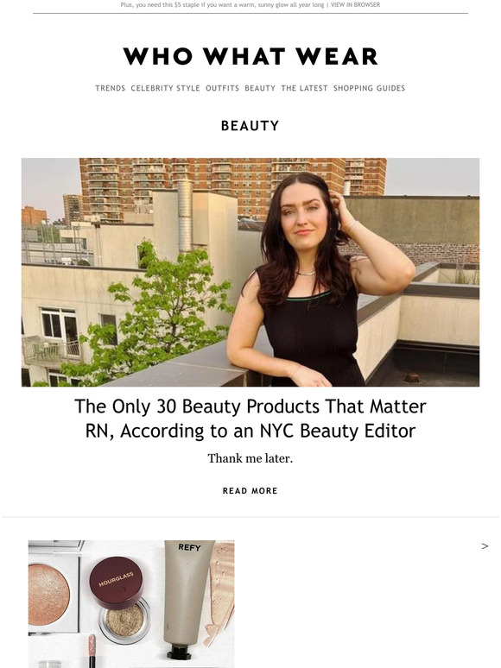Open the rooftop beauty editor photo
501x668 pixels.
point(250,272)
